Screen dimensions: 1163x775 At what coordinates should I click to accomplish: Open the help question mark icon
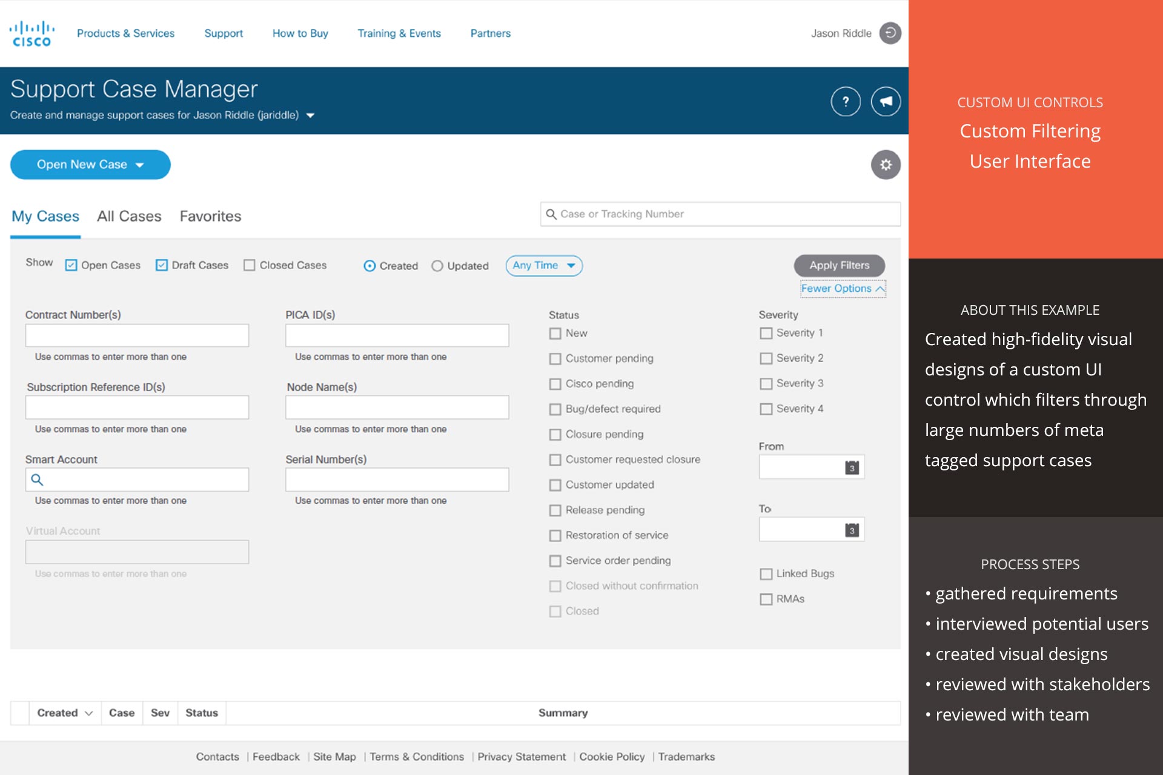click(846, 101)
